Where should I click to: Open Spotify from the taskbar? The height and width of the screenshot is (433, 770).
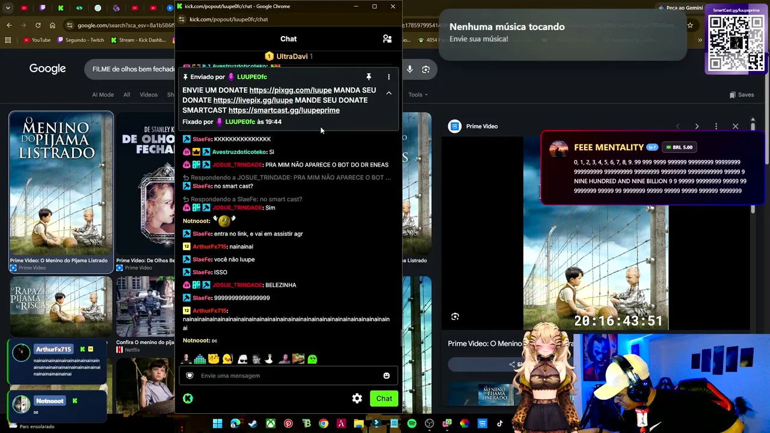pyautogui.click(x=411, y=423)
